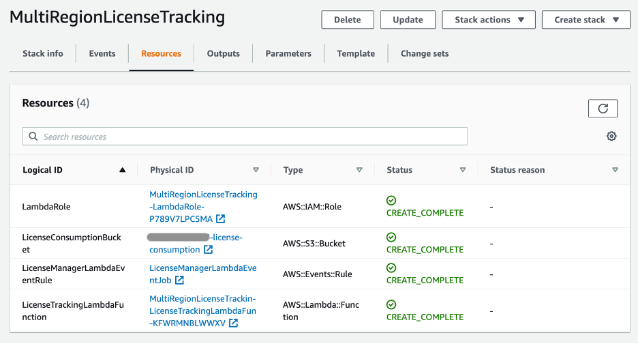Open LicenseManagerLambdaEventJob rule link
Image resolution: width=638 pixels, height=344 pixels.
202,274
